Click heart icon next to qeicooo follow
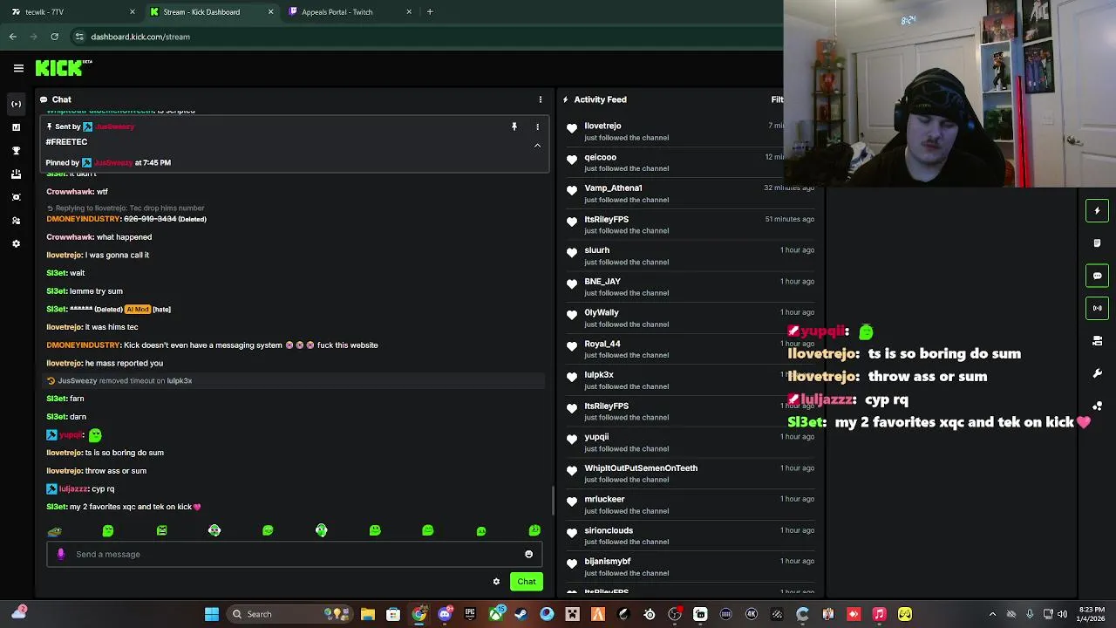The width and height of the screenshot is (1116, 628). pos(572,160)
